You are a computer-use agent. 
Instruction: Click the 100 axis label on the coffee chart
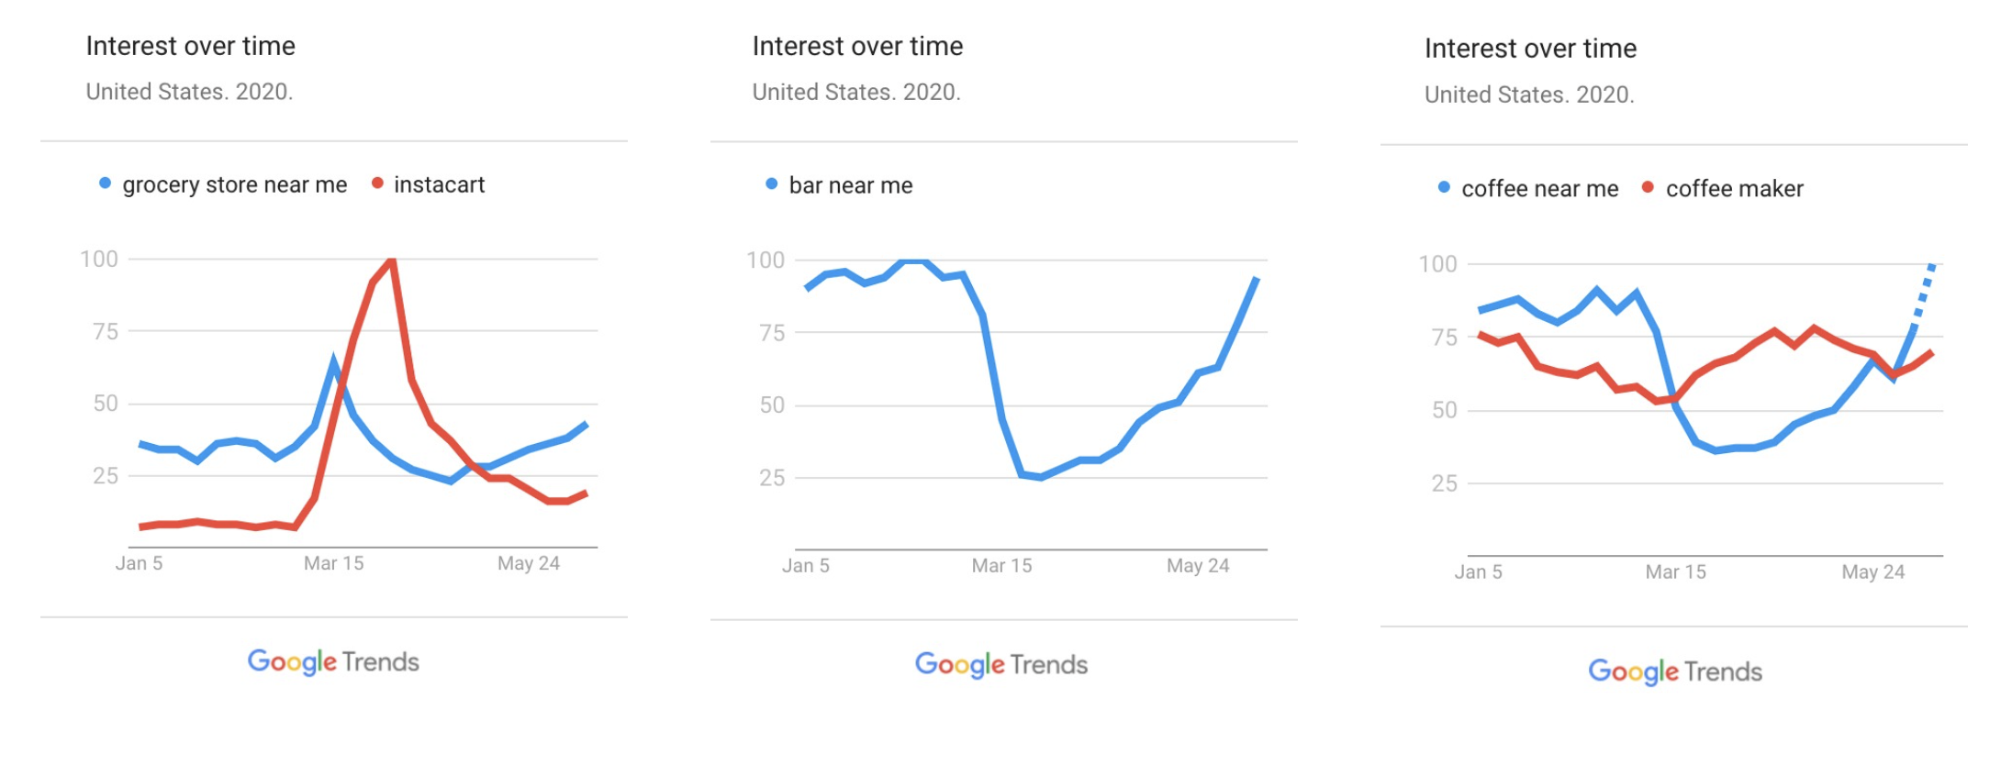[1437, 264]
